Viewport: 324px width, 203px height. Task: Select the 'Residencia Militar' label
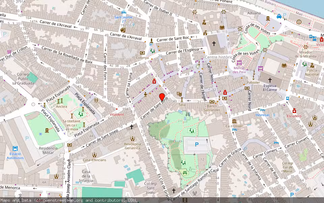pyautogui.click(x=48, y=150)
